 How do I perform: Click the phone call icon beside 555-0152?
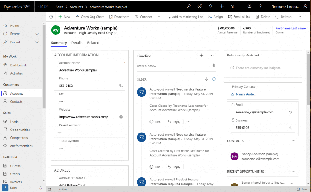(121, 86)
